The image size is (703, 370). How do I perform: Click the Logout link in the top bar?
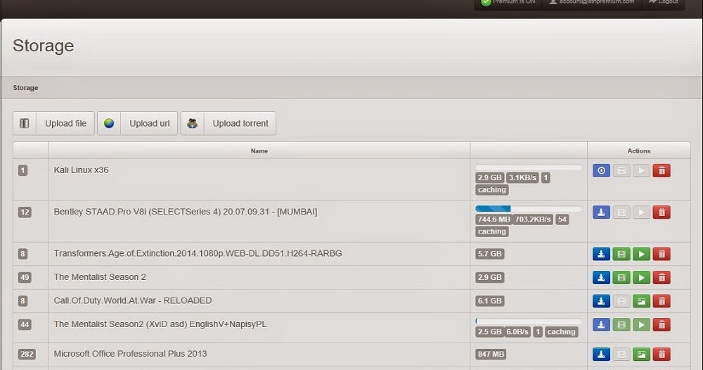(664, 2)
